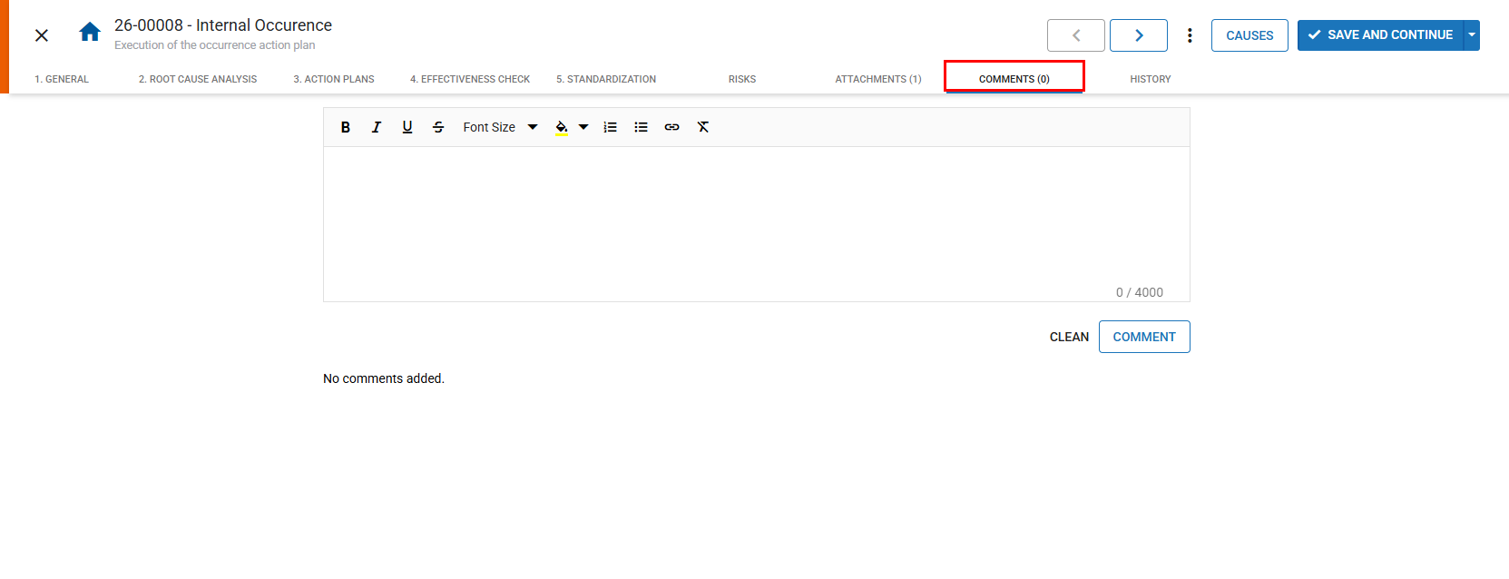Insert a hyperlink into the comment
Image resolution: width=1509 pixels, height=579 pixels.
pyautogui.click(x=672, y=128)
